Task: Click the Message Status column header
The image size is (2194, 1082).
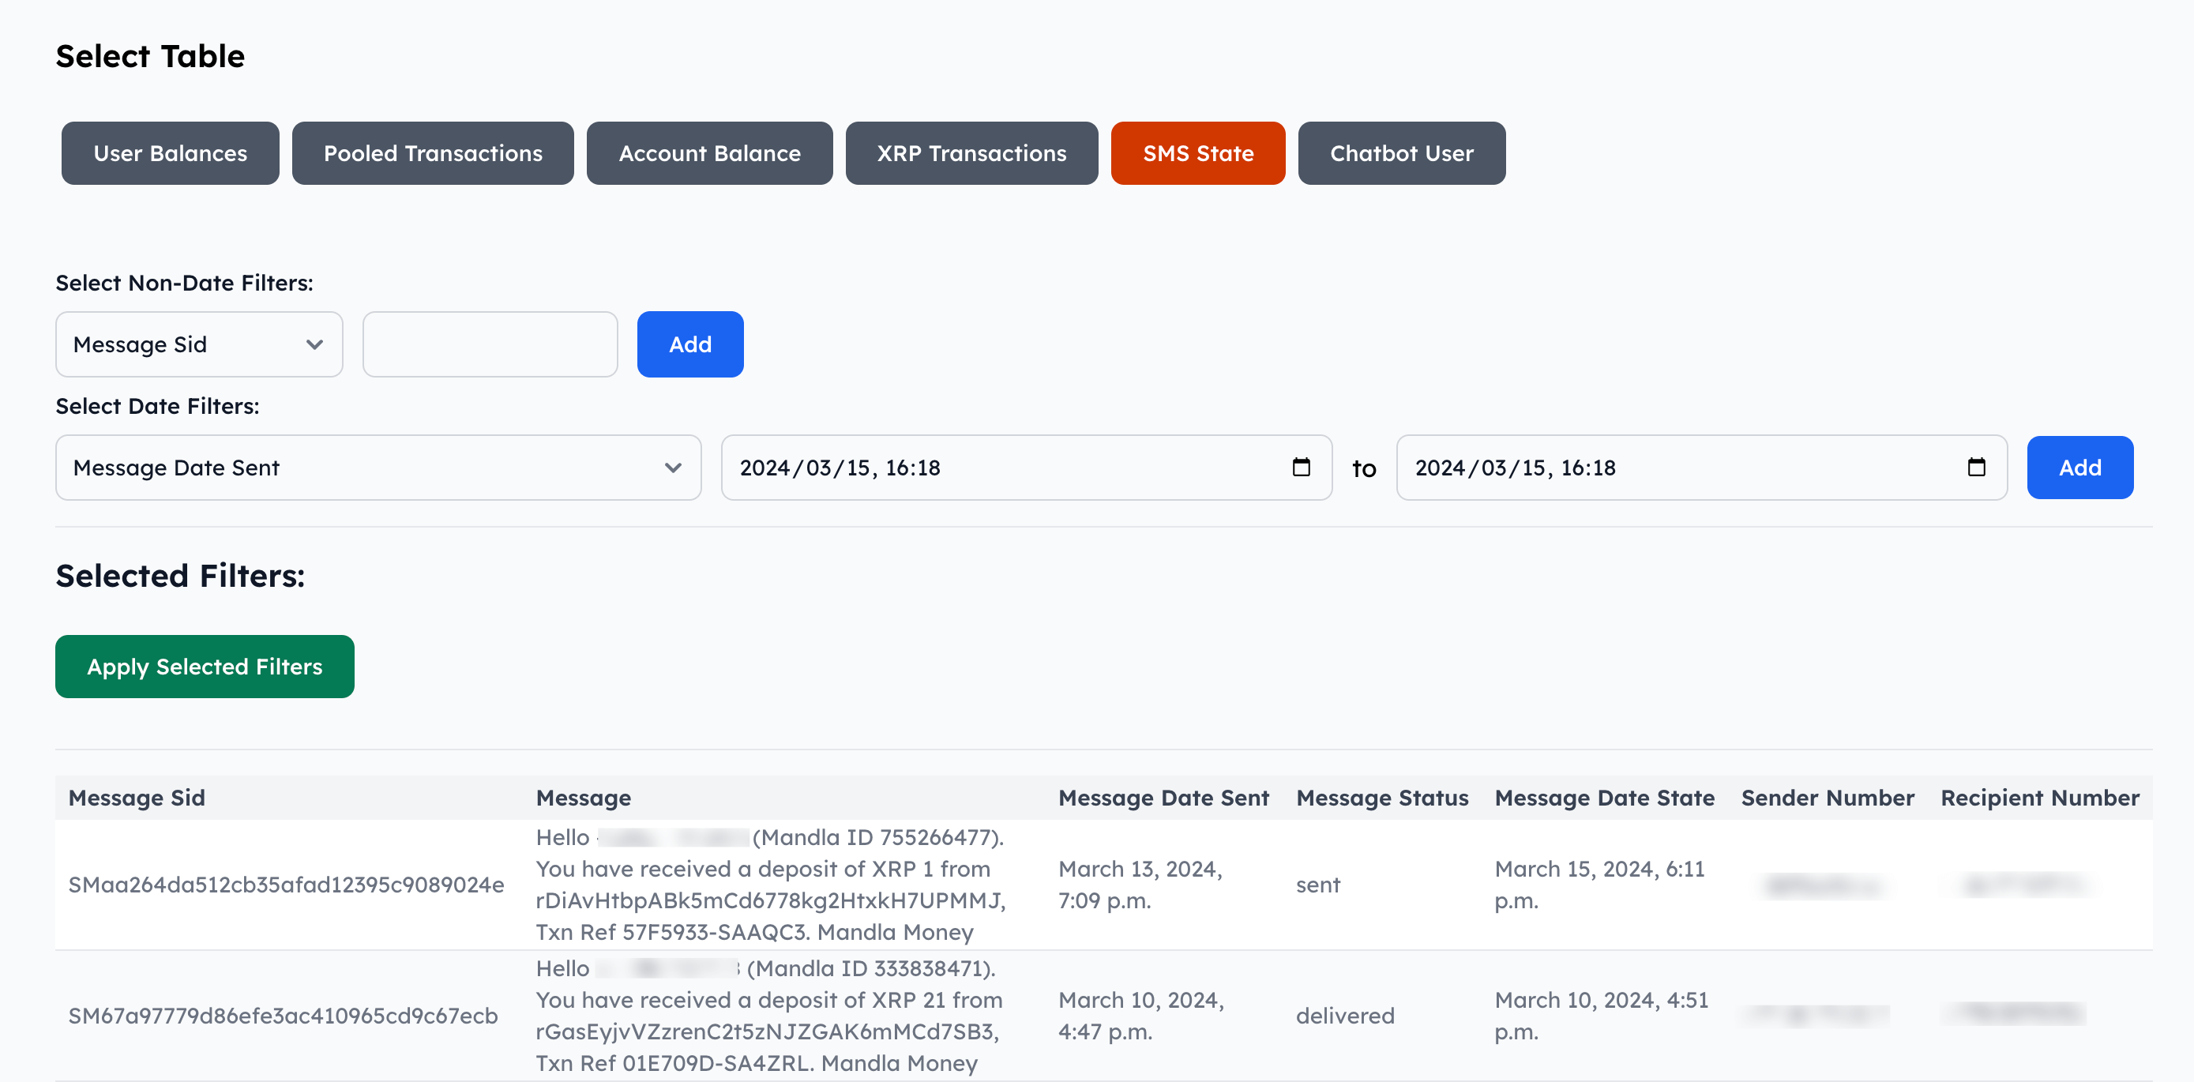Action: [1381, 798]
